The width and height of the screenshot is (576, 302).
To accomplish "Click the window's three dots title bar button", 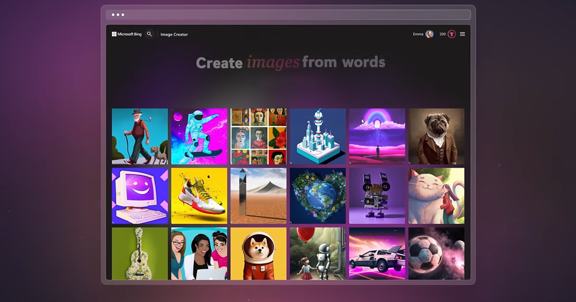I will pos(118,15).
